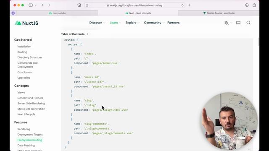Click the '/:slug/comments' path value
Screen dimensions: 269x151
click(98, 129)
